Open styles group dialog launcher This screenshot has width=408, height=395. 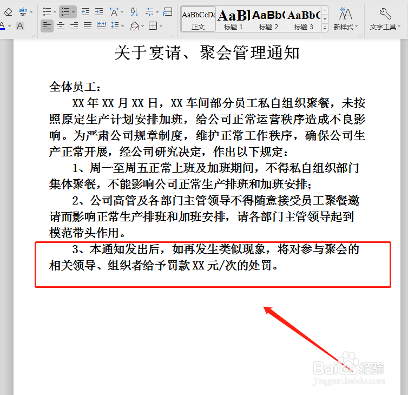point(360,35)
